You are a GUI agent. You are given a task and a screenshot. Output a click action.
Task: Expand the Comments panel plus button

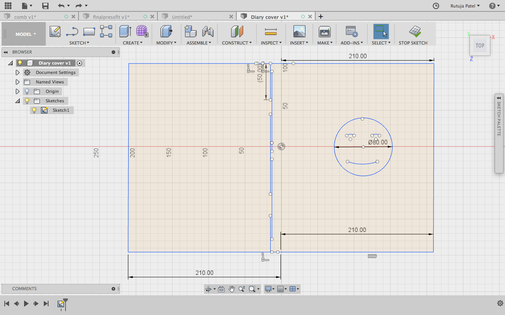(x=114, y=289)
